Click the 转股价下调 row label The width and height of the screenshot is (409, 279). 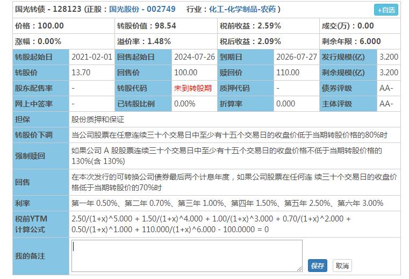(x=41, y=135)
